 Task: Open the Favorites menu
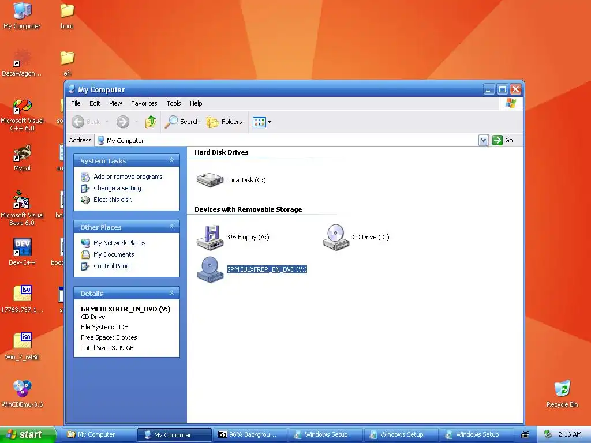[144, 103]
